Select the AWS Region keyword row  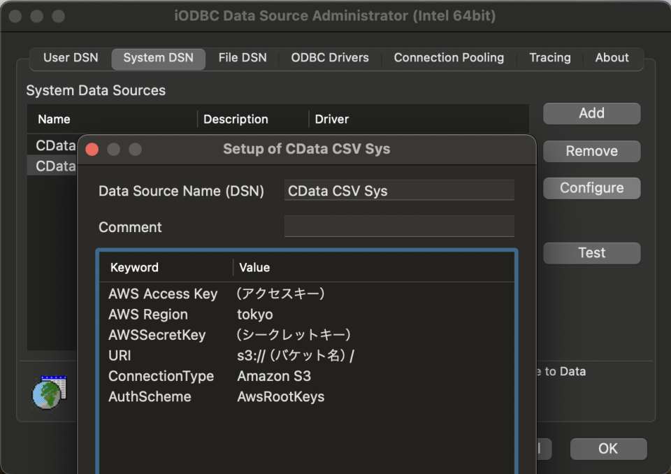(x=306, y=315)
